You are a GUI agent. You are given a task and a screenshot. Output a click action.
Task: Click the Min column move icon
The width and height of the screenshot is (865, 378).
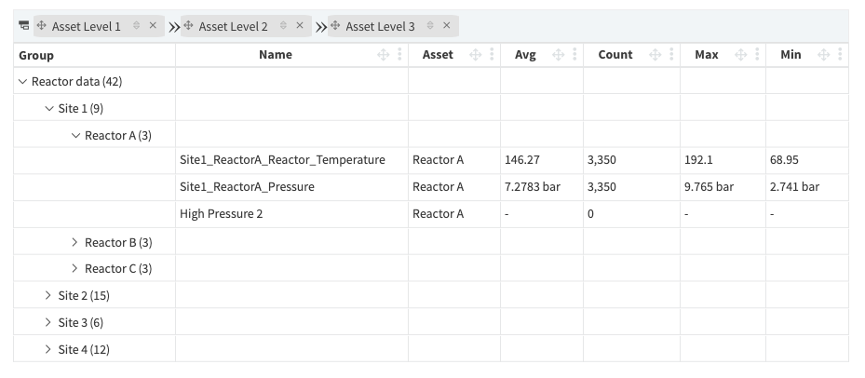coord(824,55)
